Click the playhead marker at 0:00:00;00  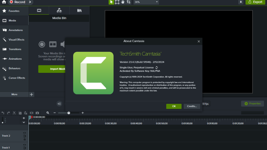30,117
